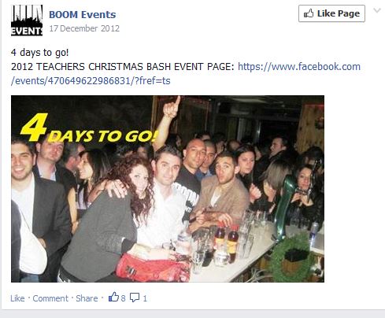Share this post
The image size is (385, 318).
[x=87, y=298]
